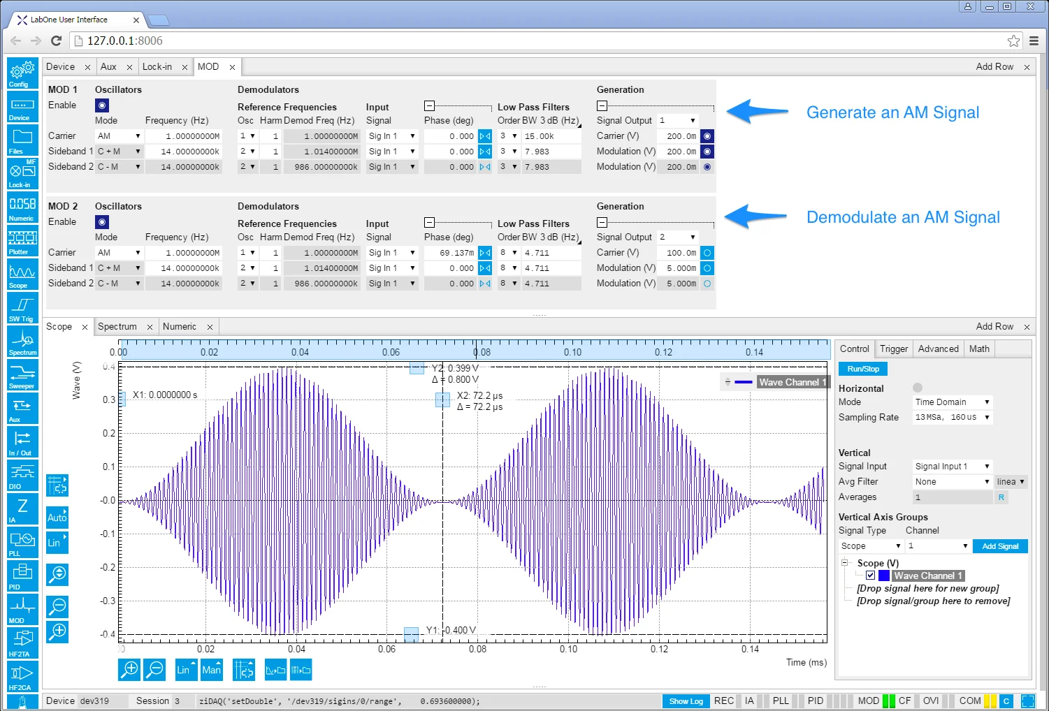Image resolution: width=1049 pixels, height=711 pixels.
Task: Click the Run/Stop button
Action: tap(863, 369)
